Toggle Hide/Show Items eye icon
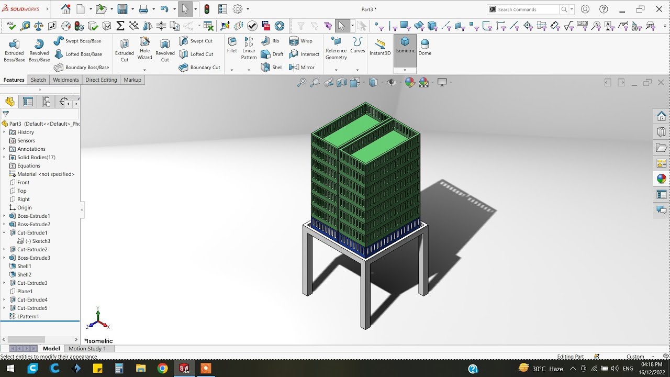 click(391, 82)
